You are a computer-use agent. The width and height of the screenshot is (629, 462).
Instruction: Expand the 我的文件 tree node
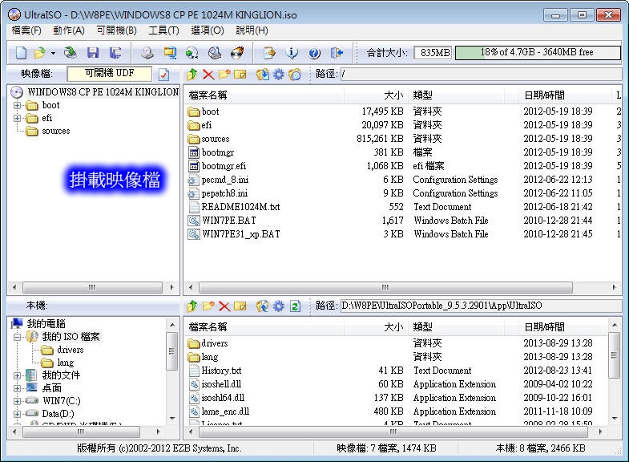(x=18, y=375)
